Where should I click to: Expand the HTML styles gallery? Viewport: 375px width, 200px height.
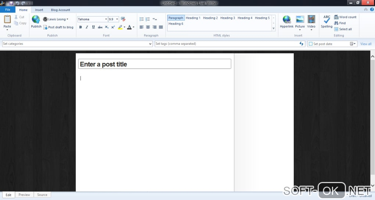[274, 28]
